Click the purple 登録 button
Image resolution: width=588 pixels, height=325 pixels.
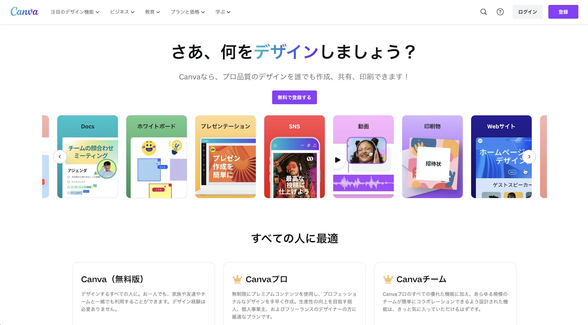[563, 12]
